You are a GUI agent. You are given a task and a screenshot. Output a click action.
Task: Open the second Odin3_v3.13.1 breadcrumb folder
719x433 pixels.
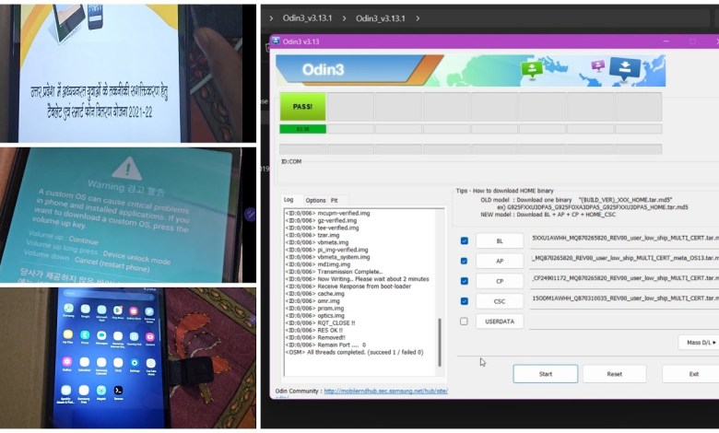pos(381,18)
